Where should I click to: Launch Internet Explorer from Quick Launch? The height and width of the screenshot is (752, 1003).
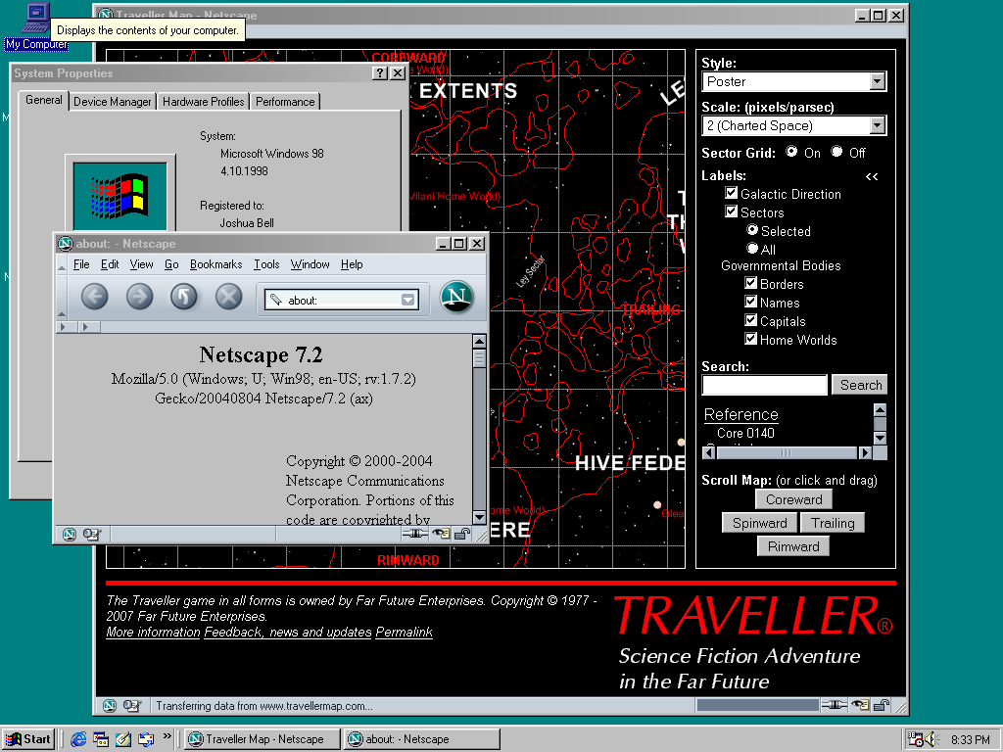(78, 739)
